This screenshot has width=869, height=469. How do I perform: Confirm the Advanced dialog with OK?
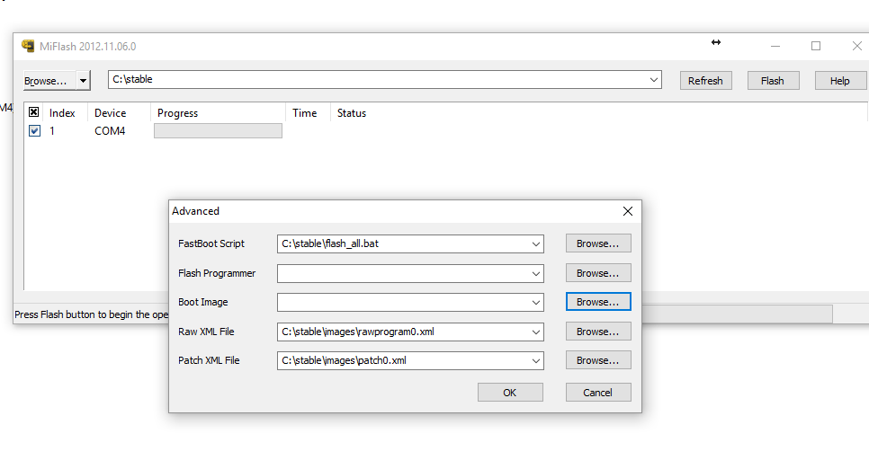[x=510, y=393]
